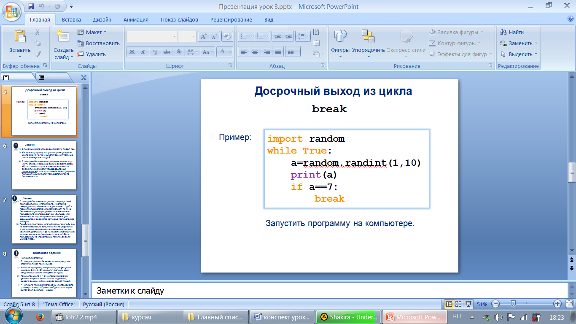
Task: Click the Cut scissors icon
Action: [37, 32]
